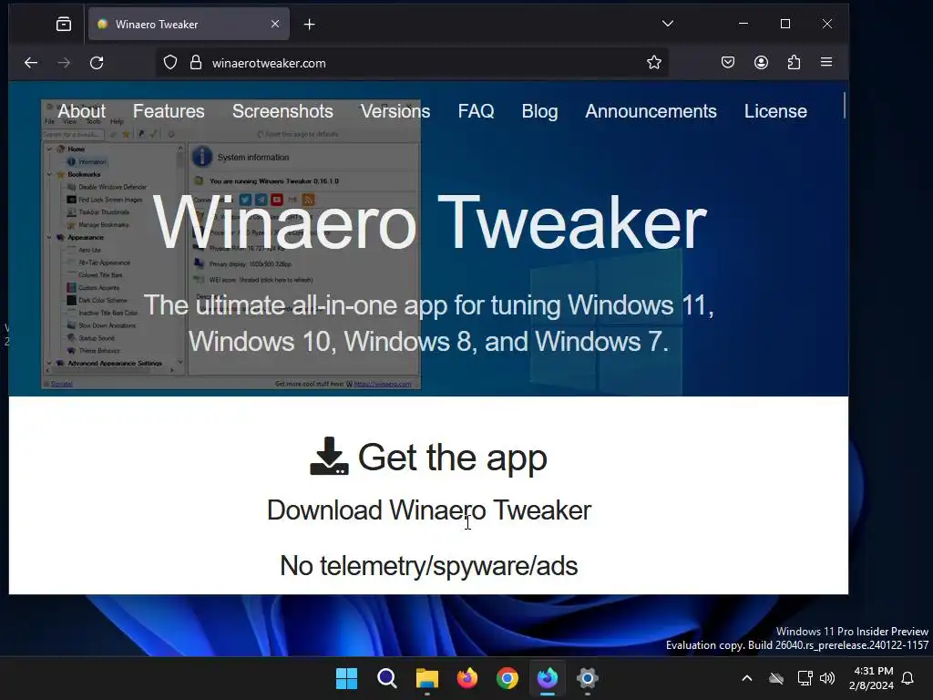Open the Windows Start menu
Viewport: 933px width, 700px height.
point(346,678)
